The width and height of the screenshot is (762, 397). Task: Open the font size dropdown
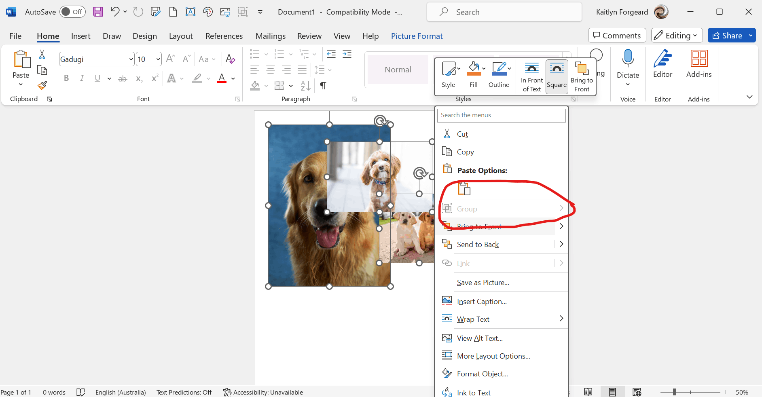(x=158, y=59)
